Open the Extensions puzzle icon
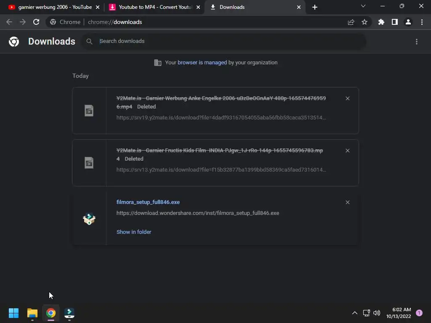 [x=381, y=22]
